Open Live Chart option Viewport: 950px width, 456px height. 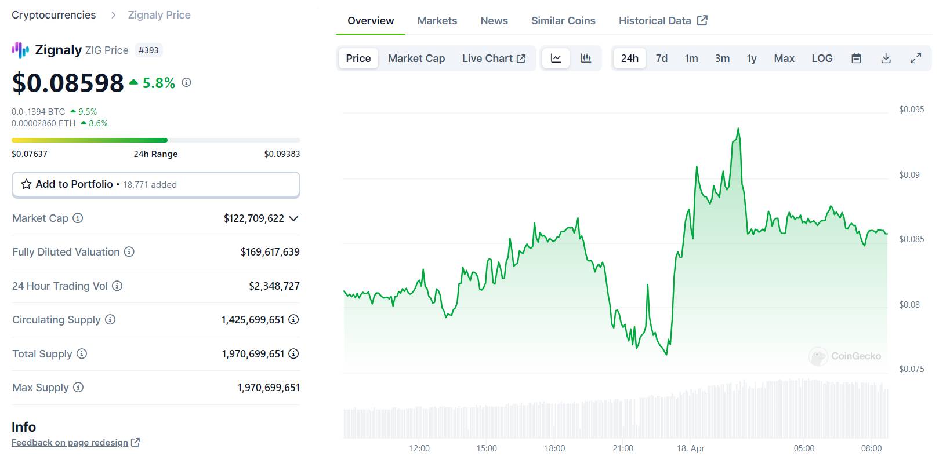(494, 58)
